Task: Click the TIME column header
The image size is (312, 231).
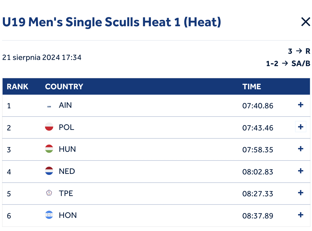Action: [252, 87]
